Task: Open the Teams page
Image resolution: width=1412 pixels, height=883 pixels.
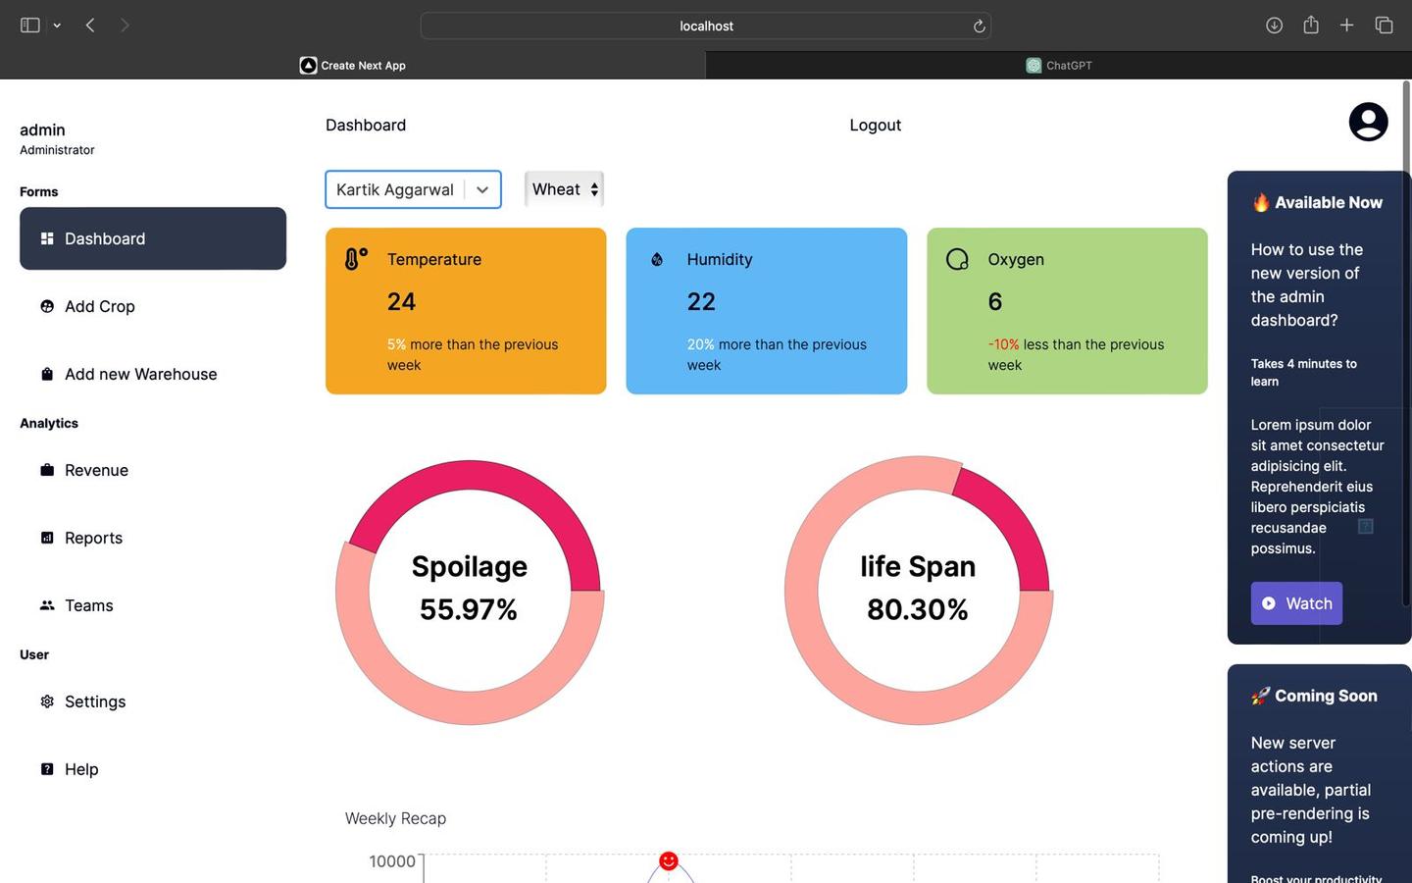Action: pyautogui.click(x=153, y=605)
